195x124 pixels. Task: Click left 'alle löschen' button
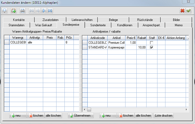53,116
